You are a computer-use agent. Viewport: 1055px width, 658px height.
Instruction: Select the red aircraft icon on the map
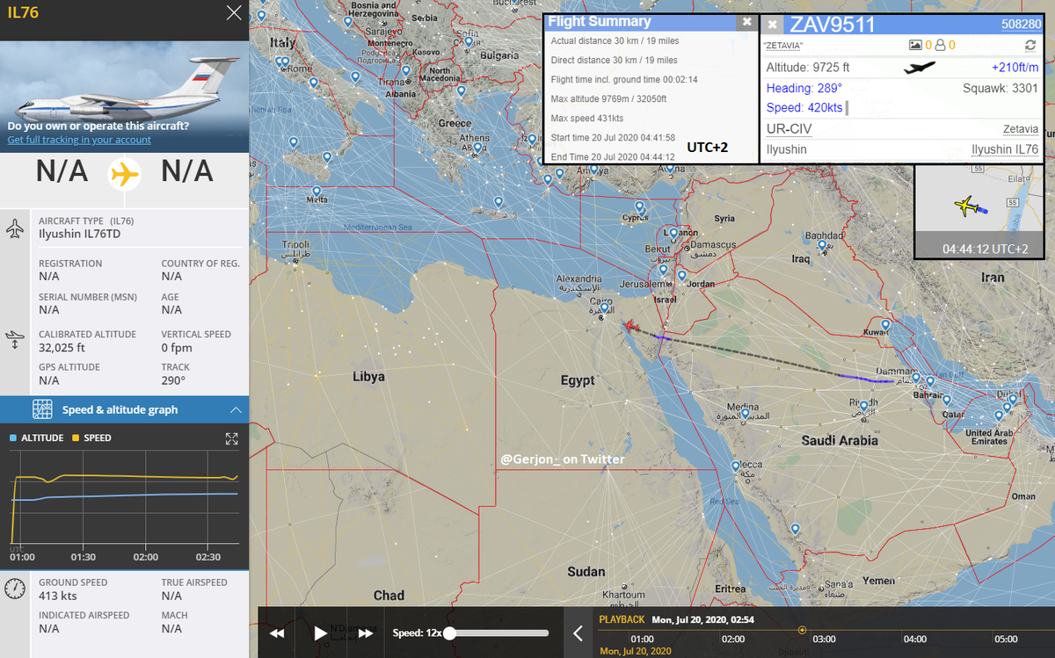pos(629,327)
